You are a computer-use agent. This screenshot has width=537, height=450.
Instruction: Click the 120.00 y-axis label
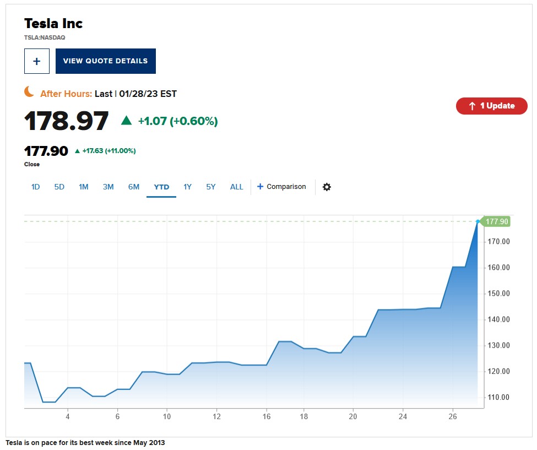coord(498,372)
